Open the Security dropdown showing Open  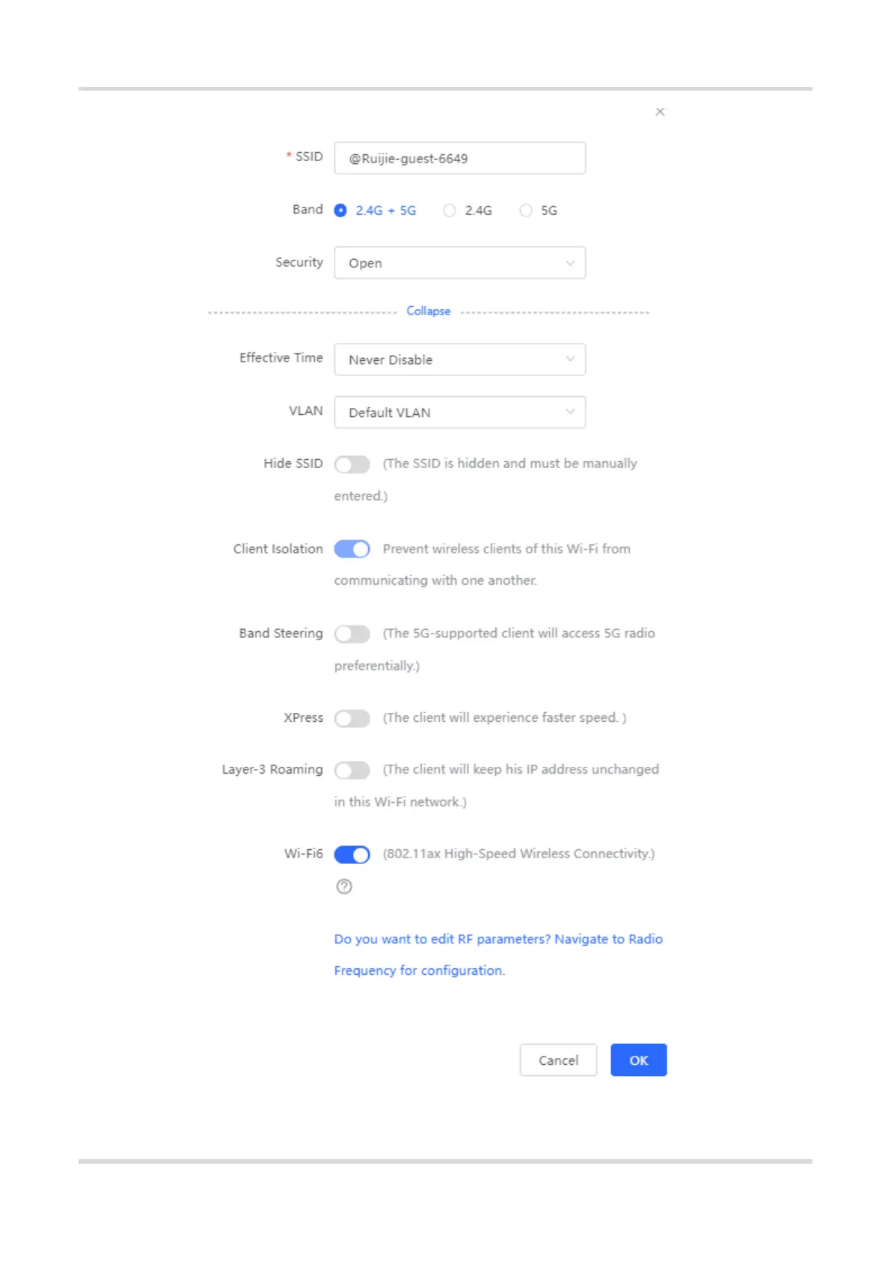click(460, 263)
